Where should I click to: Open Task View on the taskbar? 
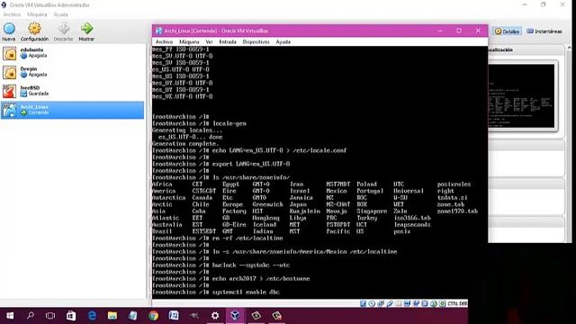click(50, 316)
